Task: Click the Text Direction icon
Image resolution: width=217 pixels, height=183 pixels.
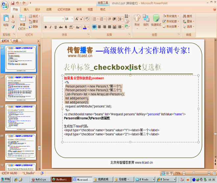Action: pos(127,16)
